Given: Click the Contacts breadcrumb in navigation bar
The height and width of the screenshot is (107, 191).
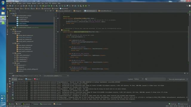Looking at the screenshot, I should coord(11,9).
